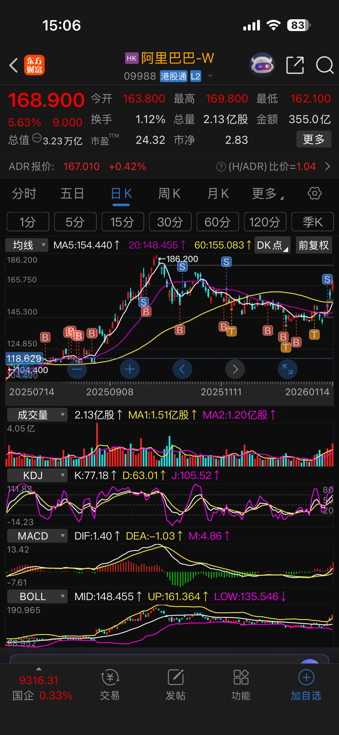Screen dimensions: 339x735
Task: Expand index bar up arrow
Action: tap(39, 669)
